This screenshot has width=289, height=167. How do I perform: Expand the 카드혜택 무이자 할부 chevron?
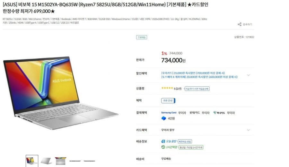tap(248, 130)
